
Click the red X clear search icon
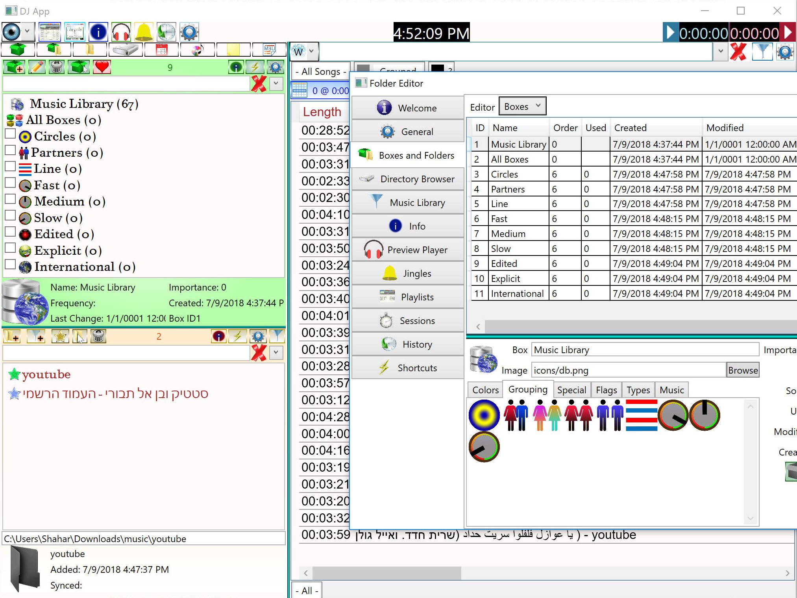point(738,52)
